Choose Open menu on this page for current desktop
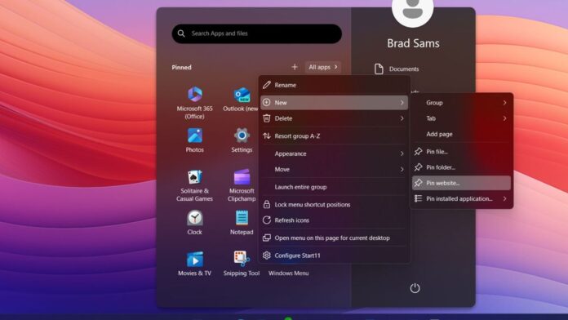This screenshot has width=568, height=320. point(334,238)
